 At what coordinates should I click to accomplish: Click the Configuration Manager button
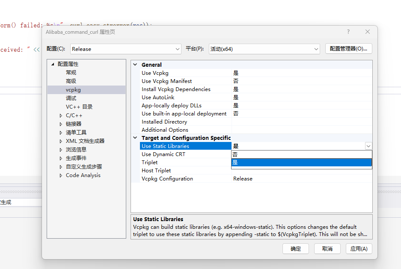tap(348, 49)
